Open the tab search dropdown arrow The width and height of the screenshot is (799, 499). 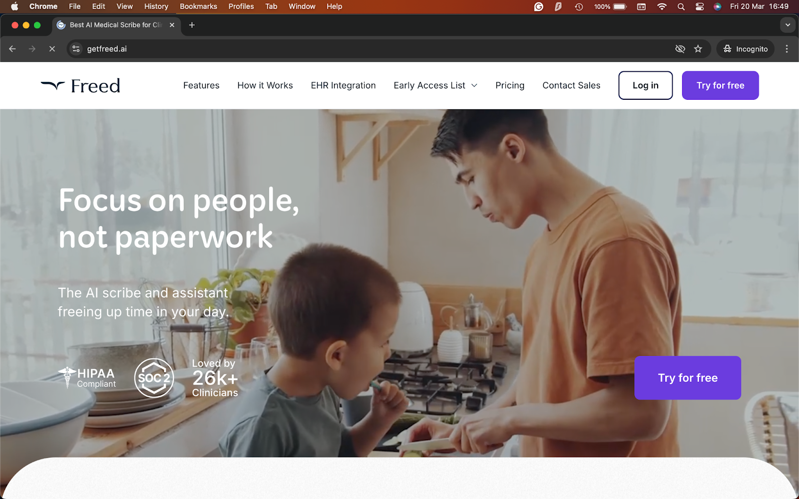click(x=788, y=25)
